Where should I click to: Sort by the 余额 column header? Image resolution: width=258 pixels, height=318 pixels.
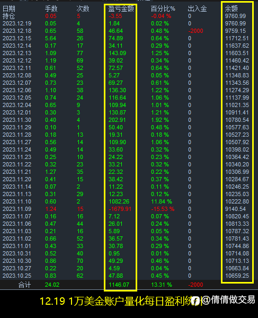[232, 8]
